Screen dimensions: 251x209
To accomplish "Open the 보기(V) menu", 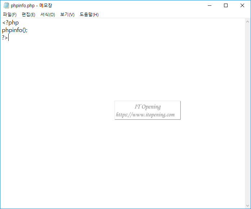I will (x=67, y=14).
